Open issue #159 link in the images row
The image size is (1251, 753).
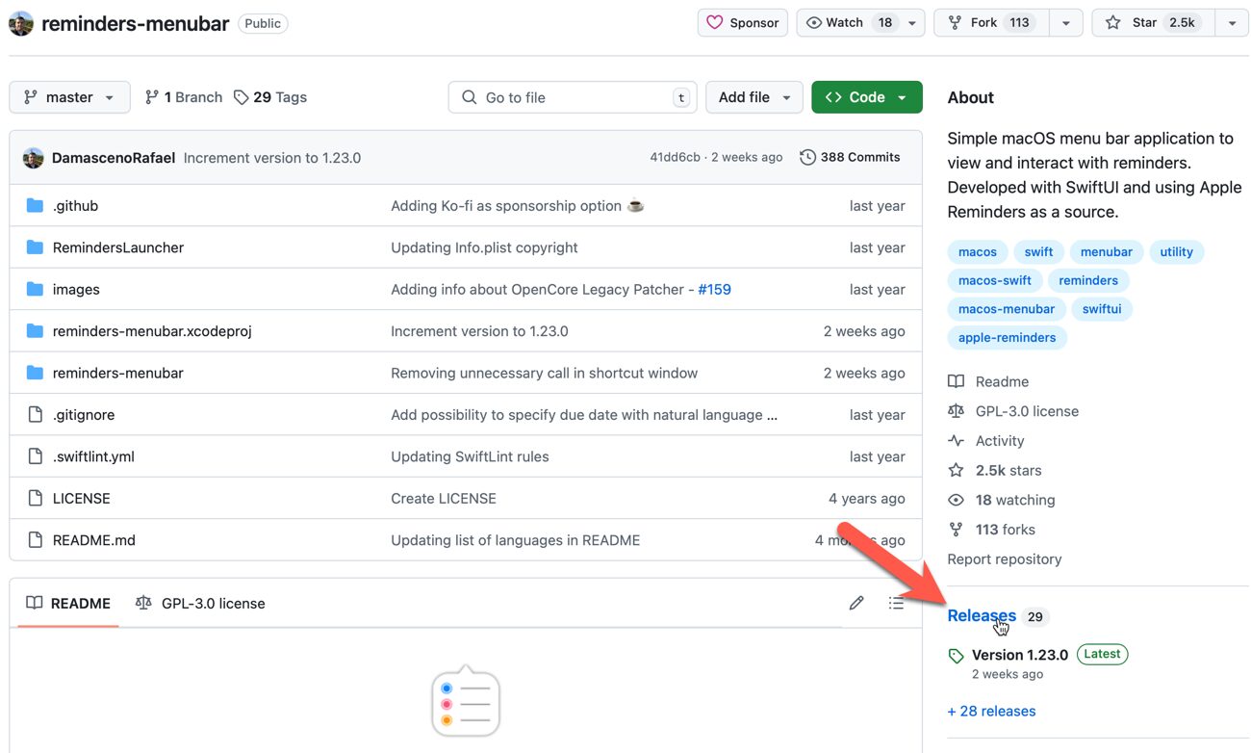[x=714, y=289]
